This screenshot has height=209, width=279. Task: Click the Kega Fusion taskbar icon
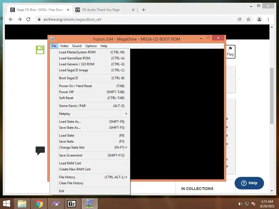[x=89, y=204]
